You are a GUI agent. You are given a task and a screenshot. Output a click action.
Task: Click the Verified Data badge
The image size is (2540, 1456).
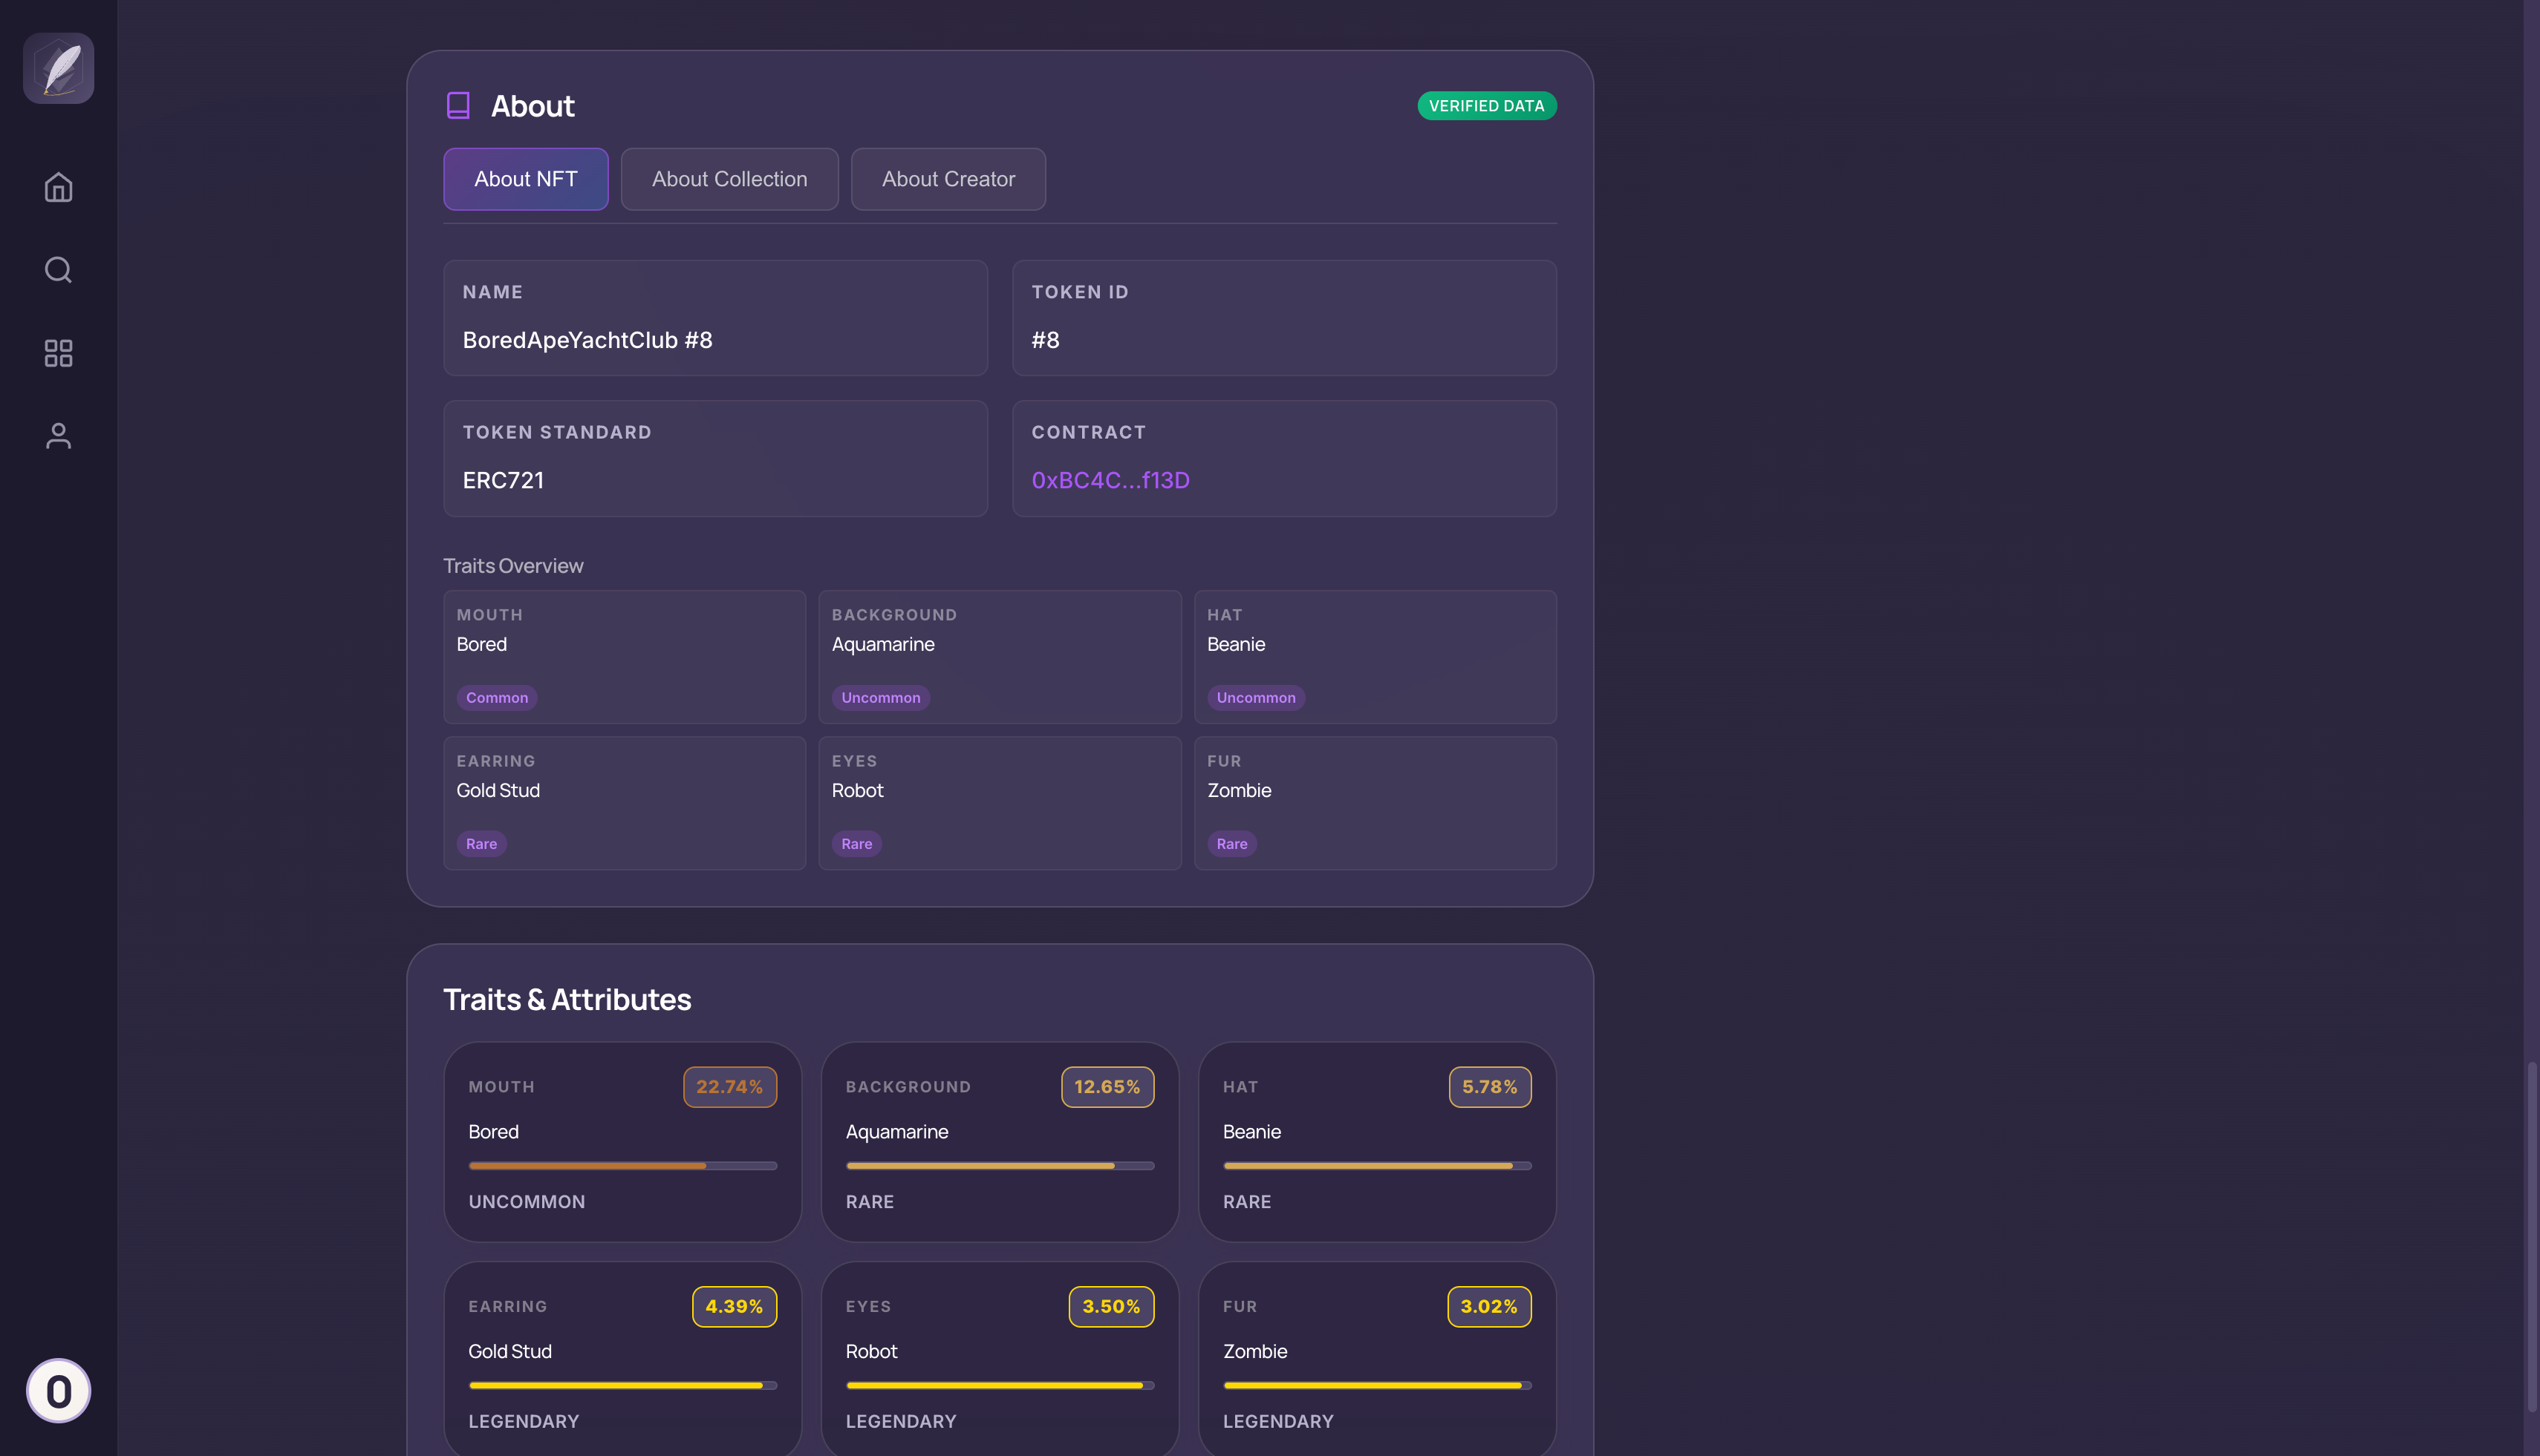click(1485, 106)
